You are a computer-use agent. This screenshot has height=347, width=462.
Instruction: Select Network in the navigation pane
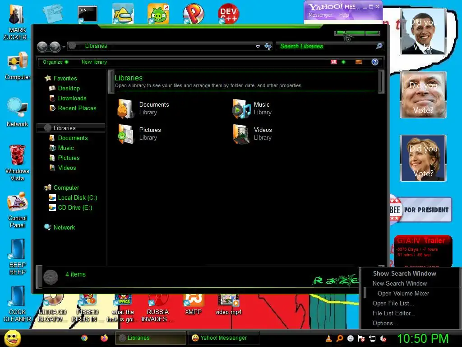pyautogui.click(x=64, y=228)
